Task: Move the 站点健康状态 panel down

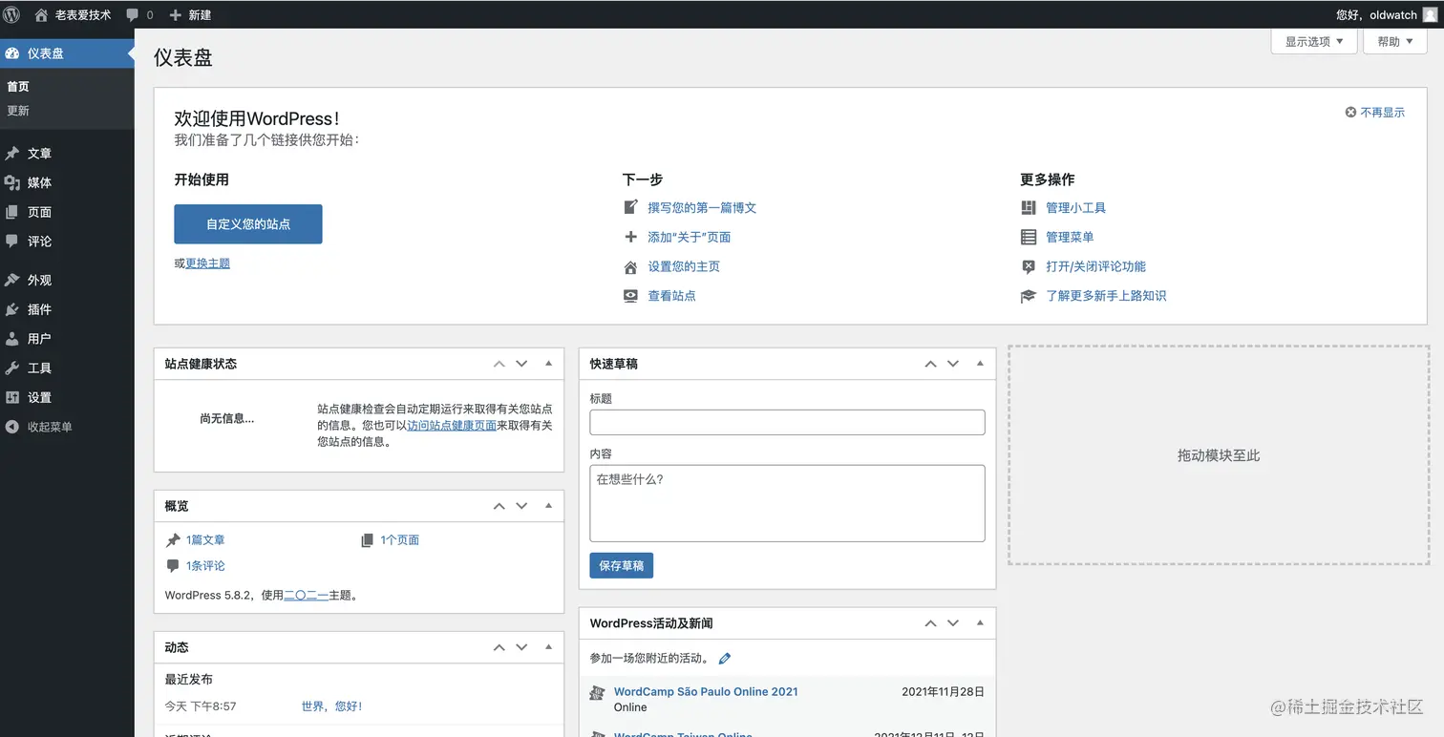Action: (x=521, y=364)
